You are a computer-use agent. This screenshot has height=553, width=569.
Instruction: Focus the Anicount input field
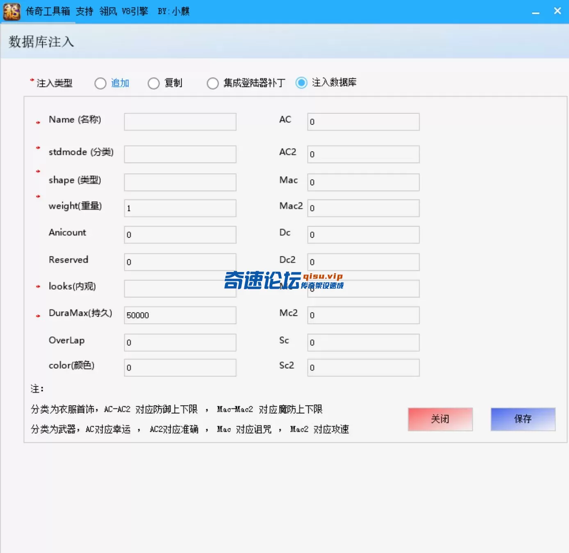180,235
